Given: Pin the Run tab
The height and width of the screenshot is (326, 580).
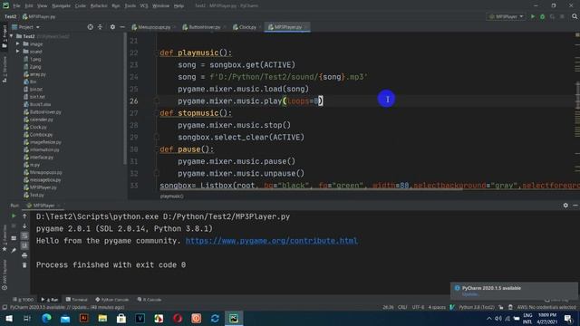Looking at the screenshot, I should coord(14,250).
